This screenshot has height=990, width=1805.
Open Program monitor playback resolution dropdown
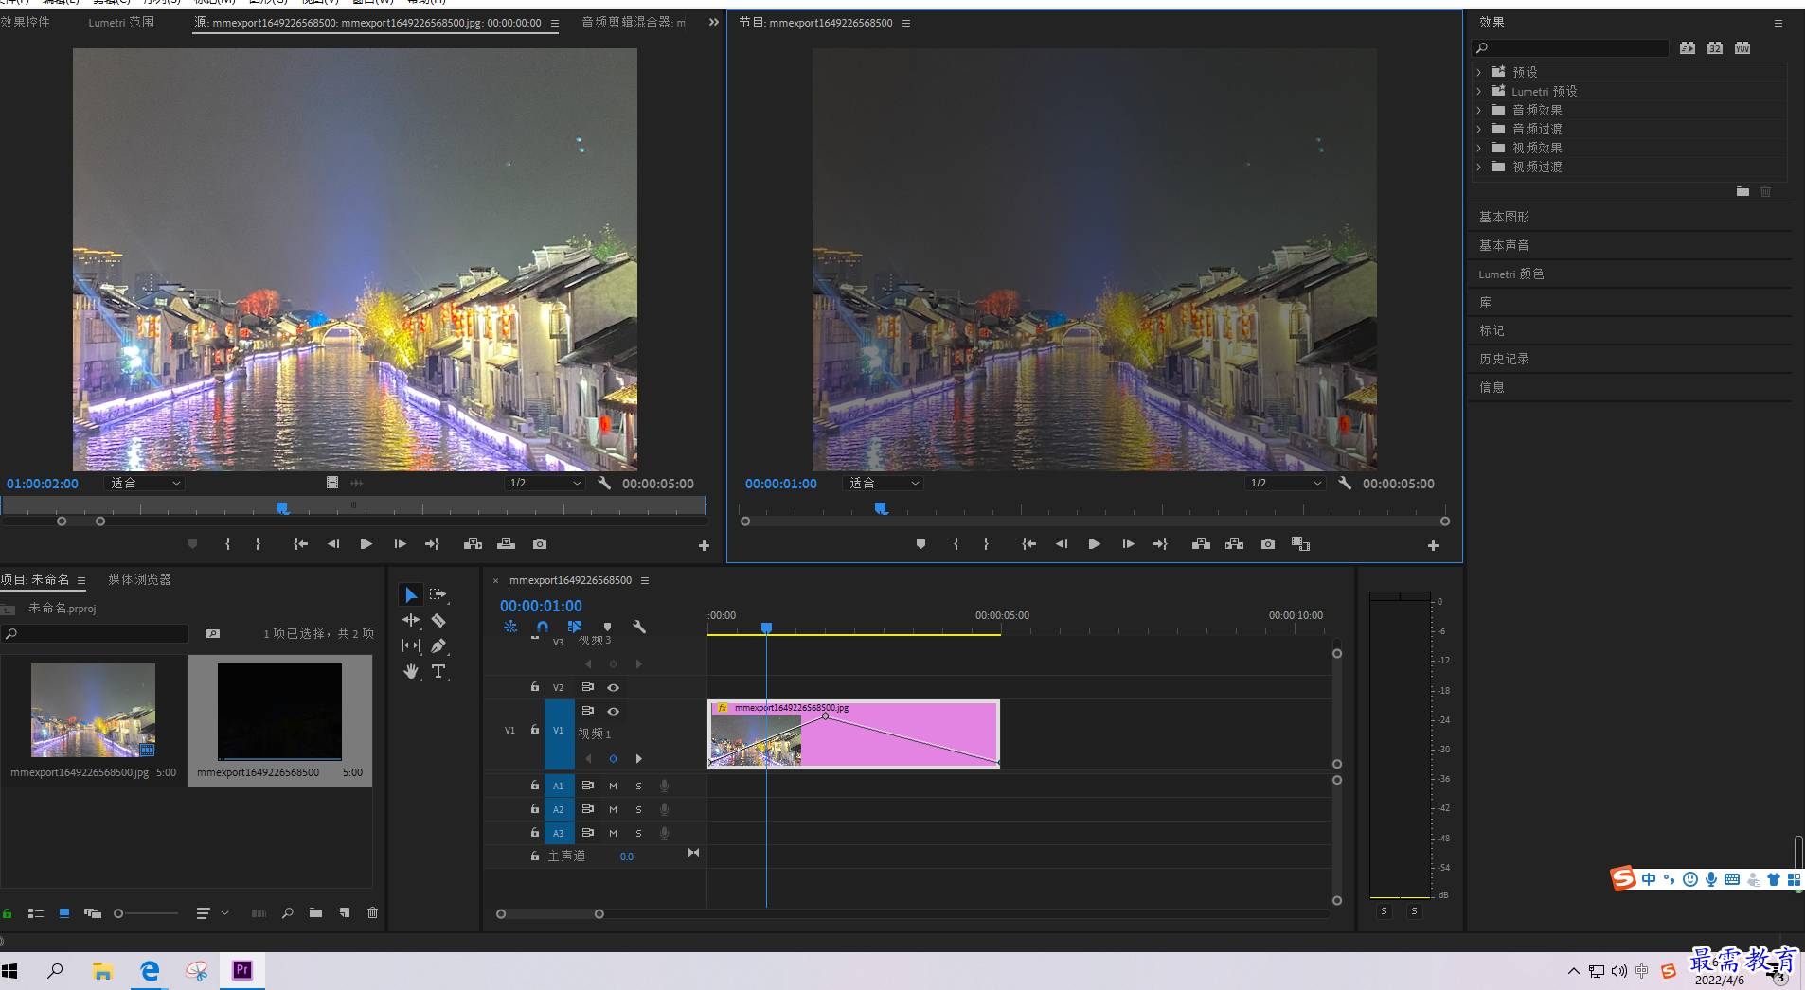[x=1285, y=483]
